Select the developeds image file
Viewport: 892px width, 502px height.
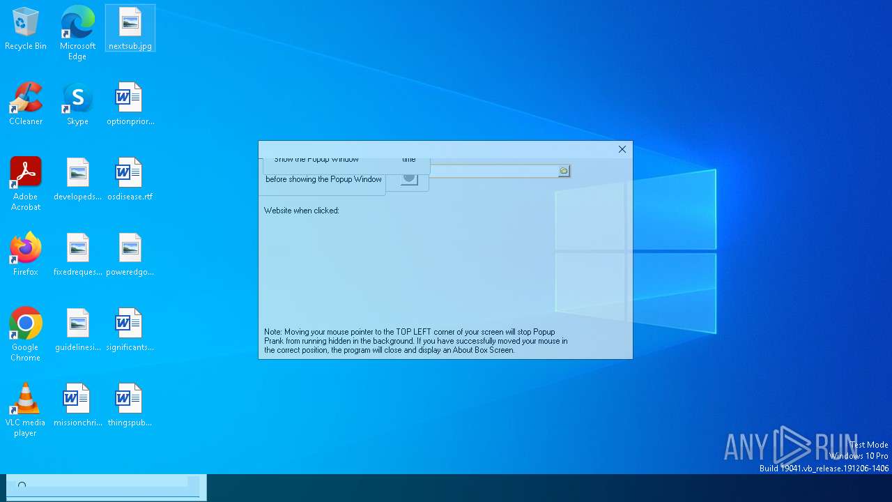pyautogui.click(x=77, y=179)
